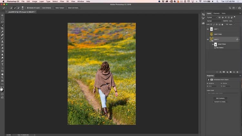The image size is (242, 136).
Task: Select the Crop tool
Action: (x=2, y=28)
